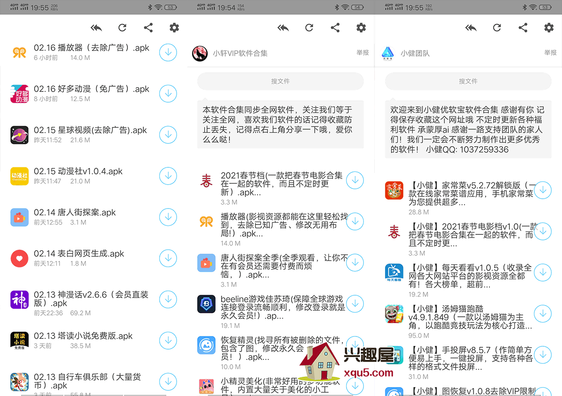The width and height of the screenshot is (562, 396).
Task: Download 02.15 星球视频(去除广告).apk
Action: coord(168,135)
